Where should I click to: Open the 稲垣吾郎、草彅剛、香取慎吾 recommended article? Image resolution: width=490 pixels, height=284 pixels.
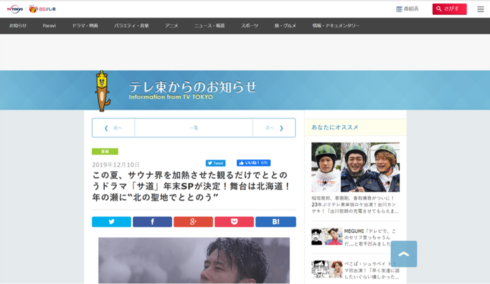pyautogui.click(x=355, y=205)
